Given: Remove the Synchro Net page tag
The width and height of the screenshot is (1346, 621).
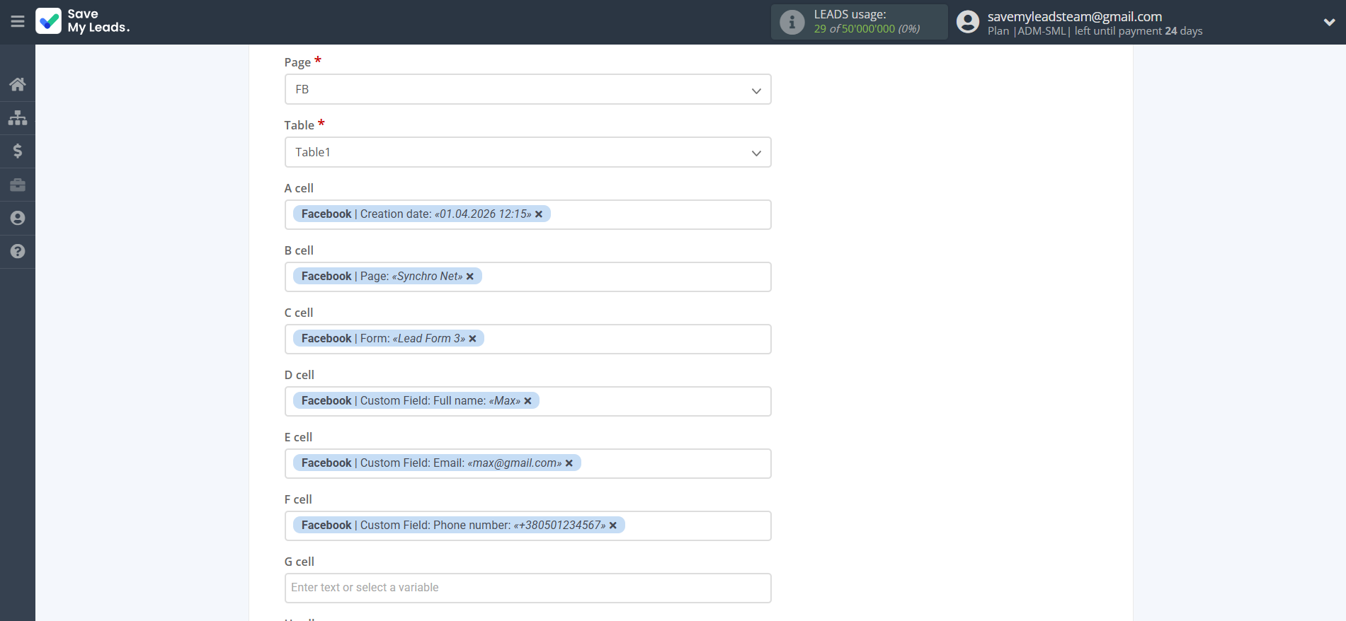Looking at the screenshot, I should point(470,277).
